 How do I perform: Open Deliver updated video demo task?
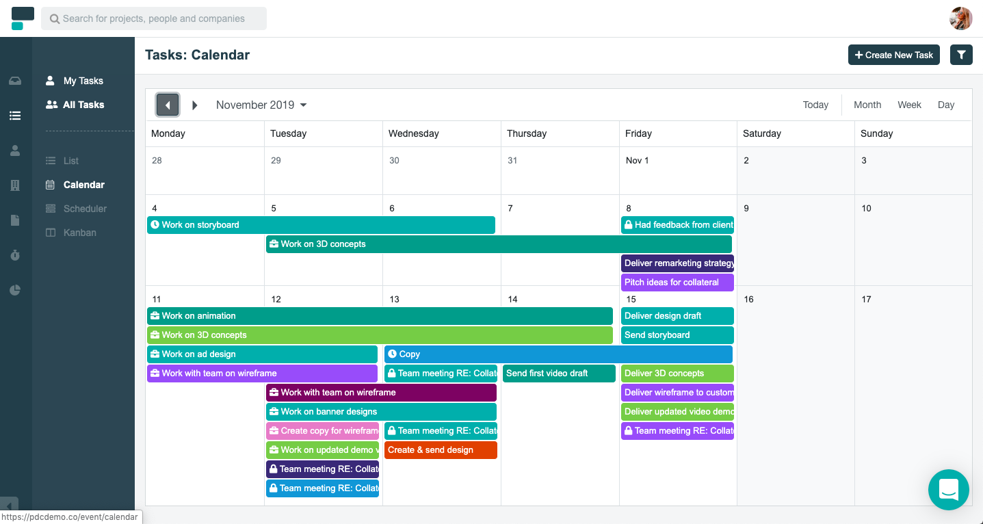(x=677, y=412)
